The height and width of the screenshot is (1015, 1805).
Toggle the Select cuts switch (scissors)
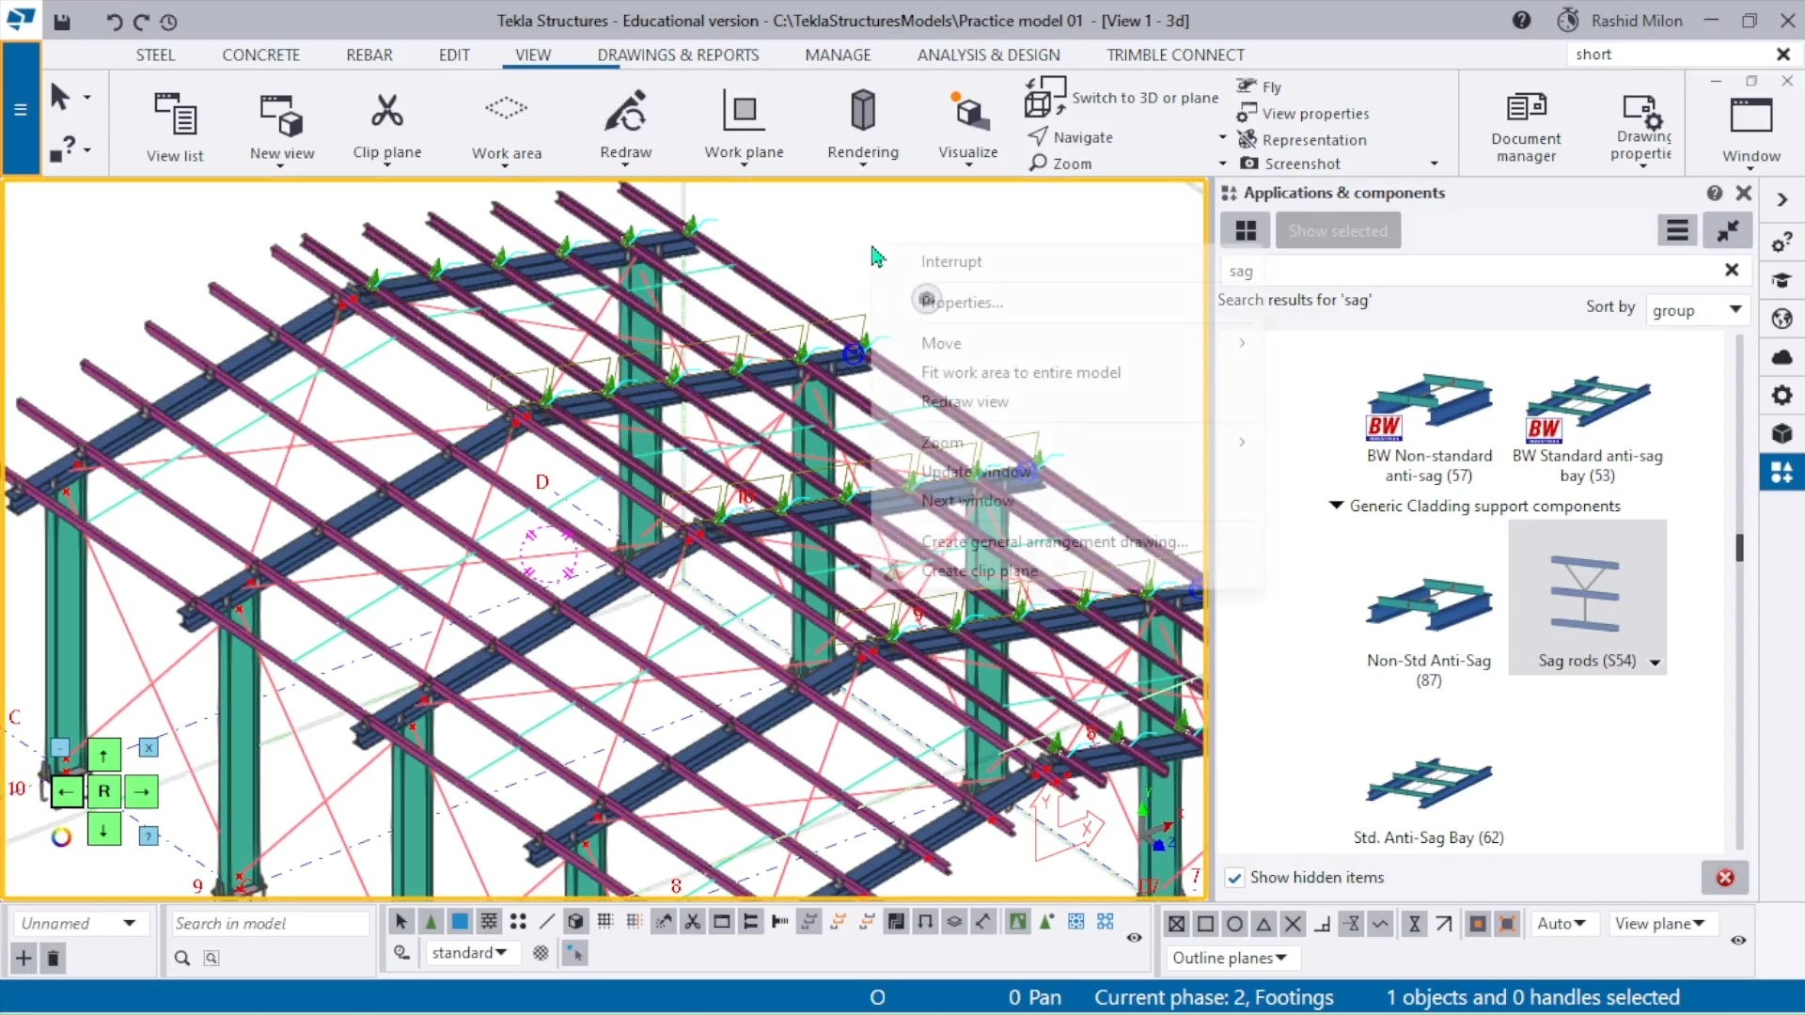[693, 922]
